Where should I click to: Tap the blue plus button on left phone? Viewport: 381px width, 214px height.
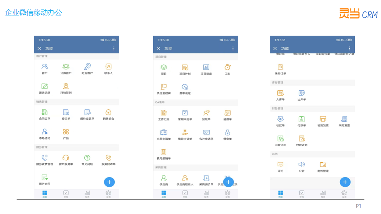click(109, 182)
